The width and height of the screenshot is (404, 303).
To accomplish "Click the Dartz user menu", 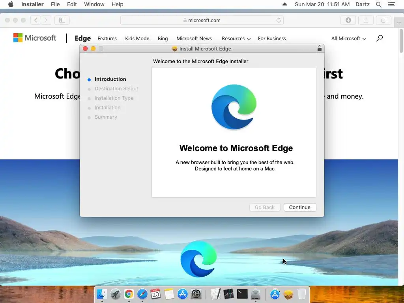I will point(363,4).
